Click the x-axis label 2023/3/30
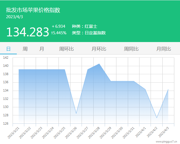 click(117, 133)
